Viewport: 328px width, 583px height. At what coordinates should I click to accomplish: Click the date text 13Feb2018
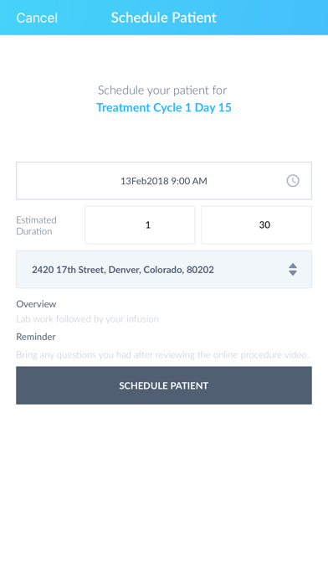tap(145, 181)
